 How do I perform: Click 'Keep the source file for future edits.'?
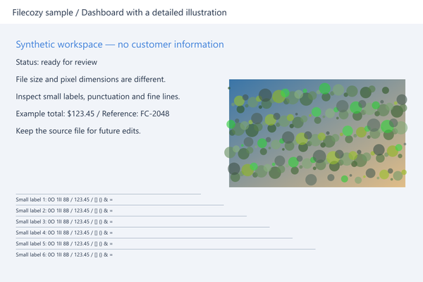pos(78,131)
